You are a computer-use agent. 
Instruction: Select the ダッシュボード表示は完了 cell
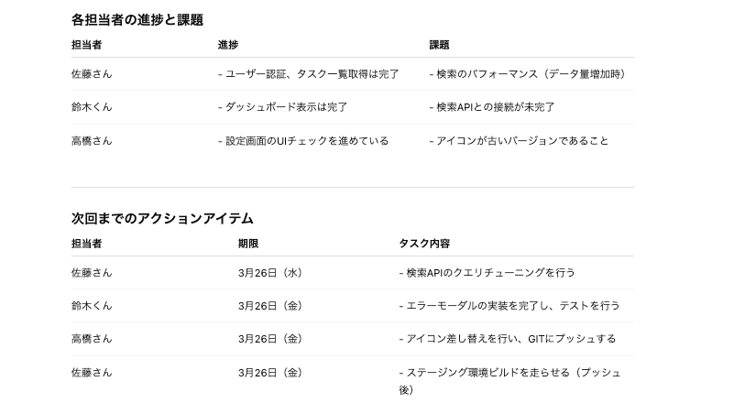click(282, 107)
